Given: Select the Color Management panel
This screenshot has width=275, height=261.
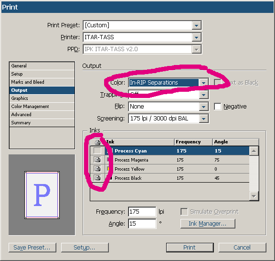Looking at the screenshot, I should pos(42,107).
